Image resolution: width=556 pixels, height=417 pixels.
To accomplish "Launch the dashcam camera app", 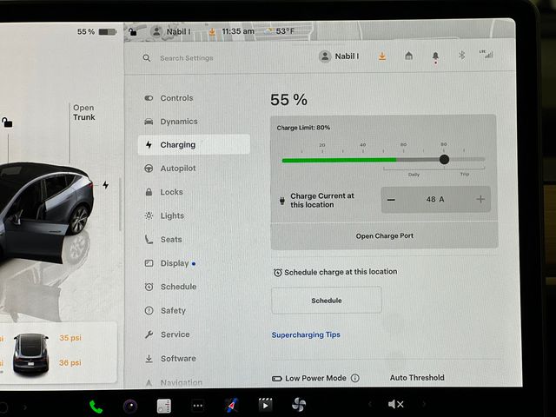I will click(x=130, y=406).
